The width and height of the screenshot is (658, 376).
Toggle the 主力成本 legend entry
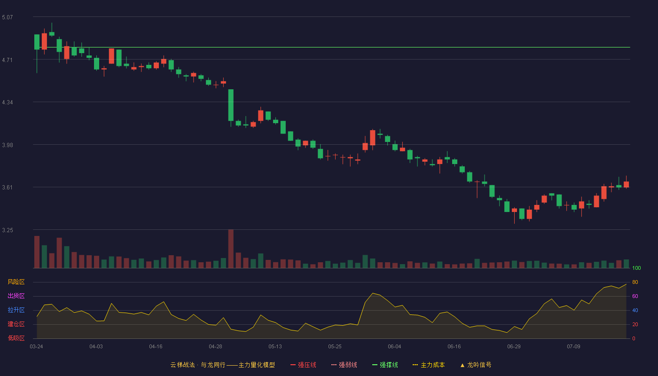[x=429, y=365]
